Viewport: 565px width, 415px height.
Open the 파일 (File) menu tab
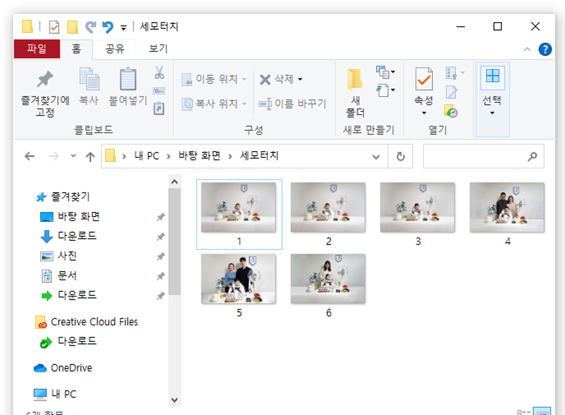pos(37,49)
